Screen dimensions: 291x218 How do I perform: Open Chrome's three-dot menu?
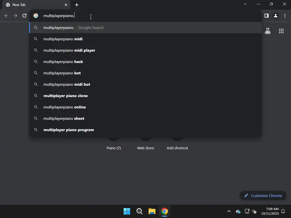(x=285, y=16)
